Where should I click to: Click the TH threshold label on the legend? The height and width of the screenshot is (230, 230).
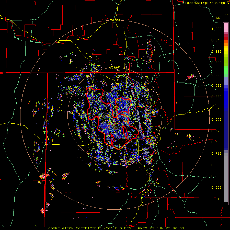click(x=220, y=199)
